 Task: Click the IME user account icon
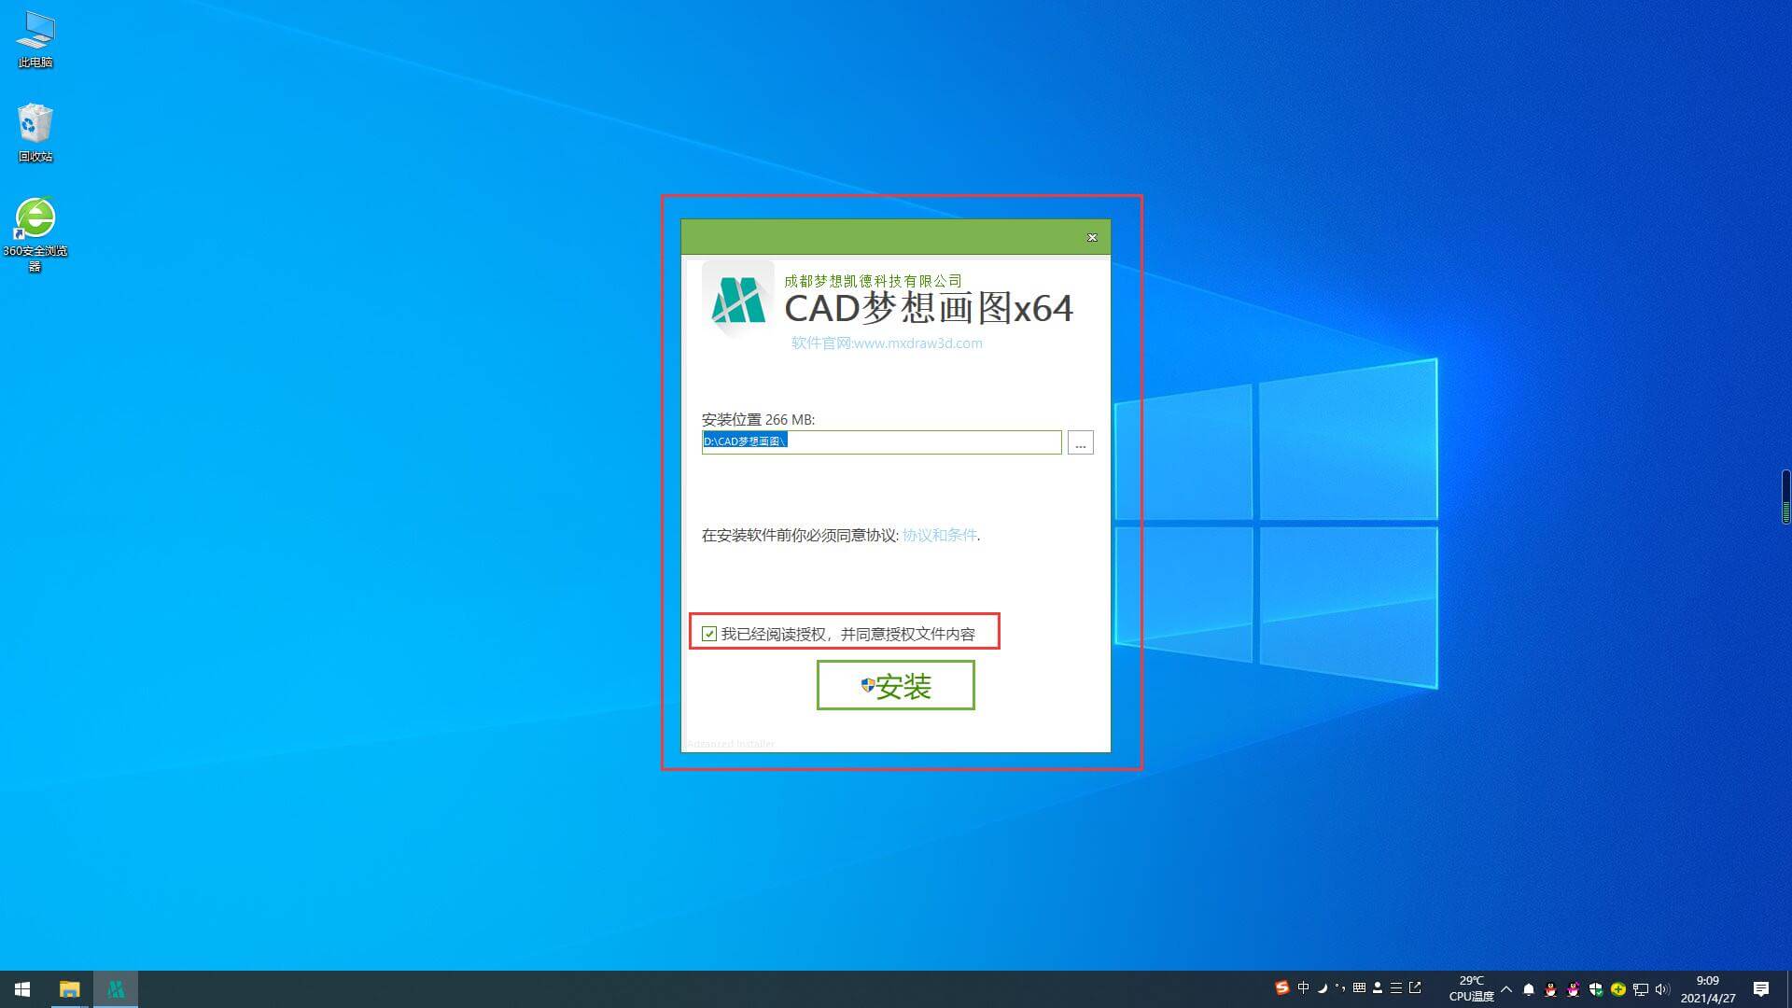coord(1378,987)
